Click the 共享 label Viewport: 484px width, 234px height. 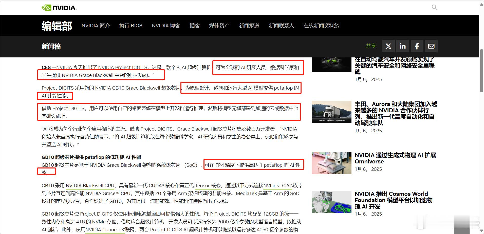pyautogui.click(x=371, y=46)
